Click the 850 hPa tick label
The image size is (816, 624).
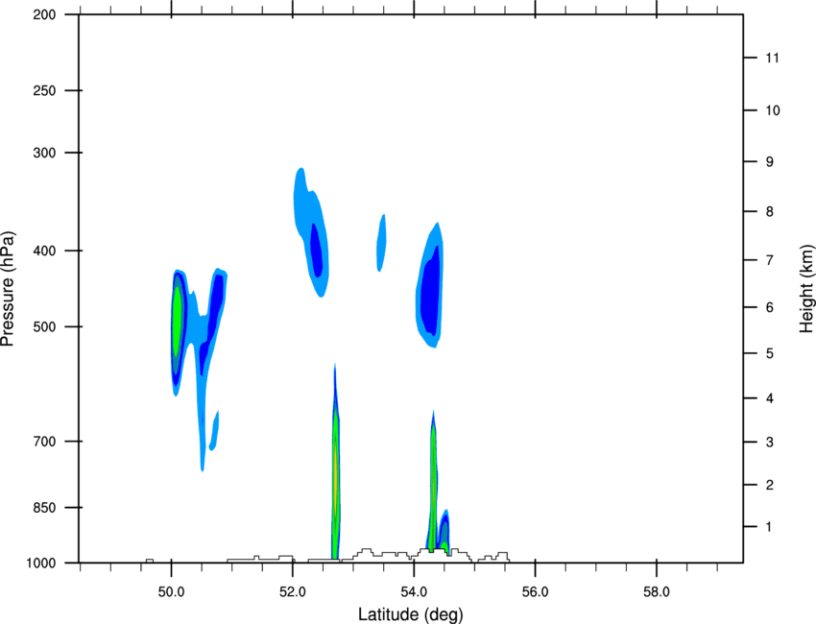(x=44, y=508)
